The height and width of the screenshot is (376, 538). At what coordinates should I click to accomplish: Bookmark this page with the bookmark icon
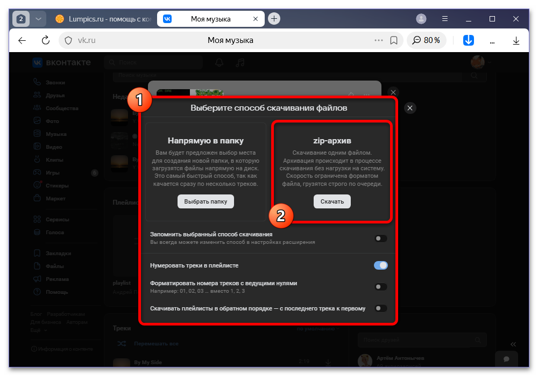click(x=394, y=40)
